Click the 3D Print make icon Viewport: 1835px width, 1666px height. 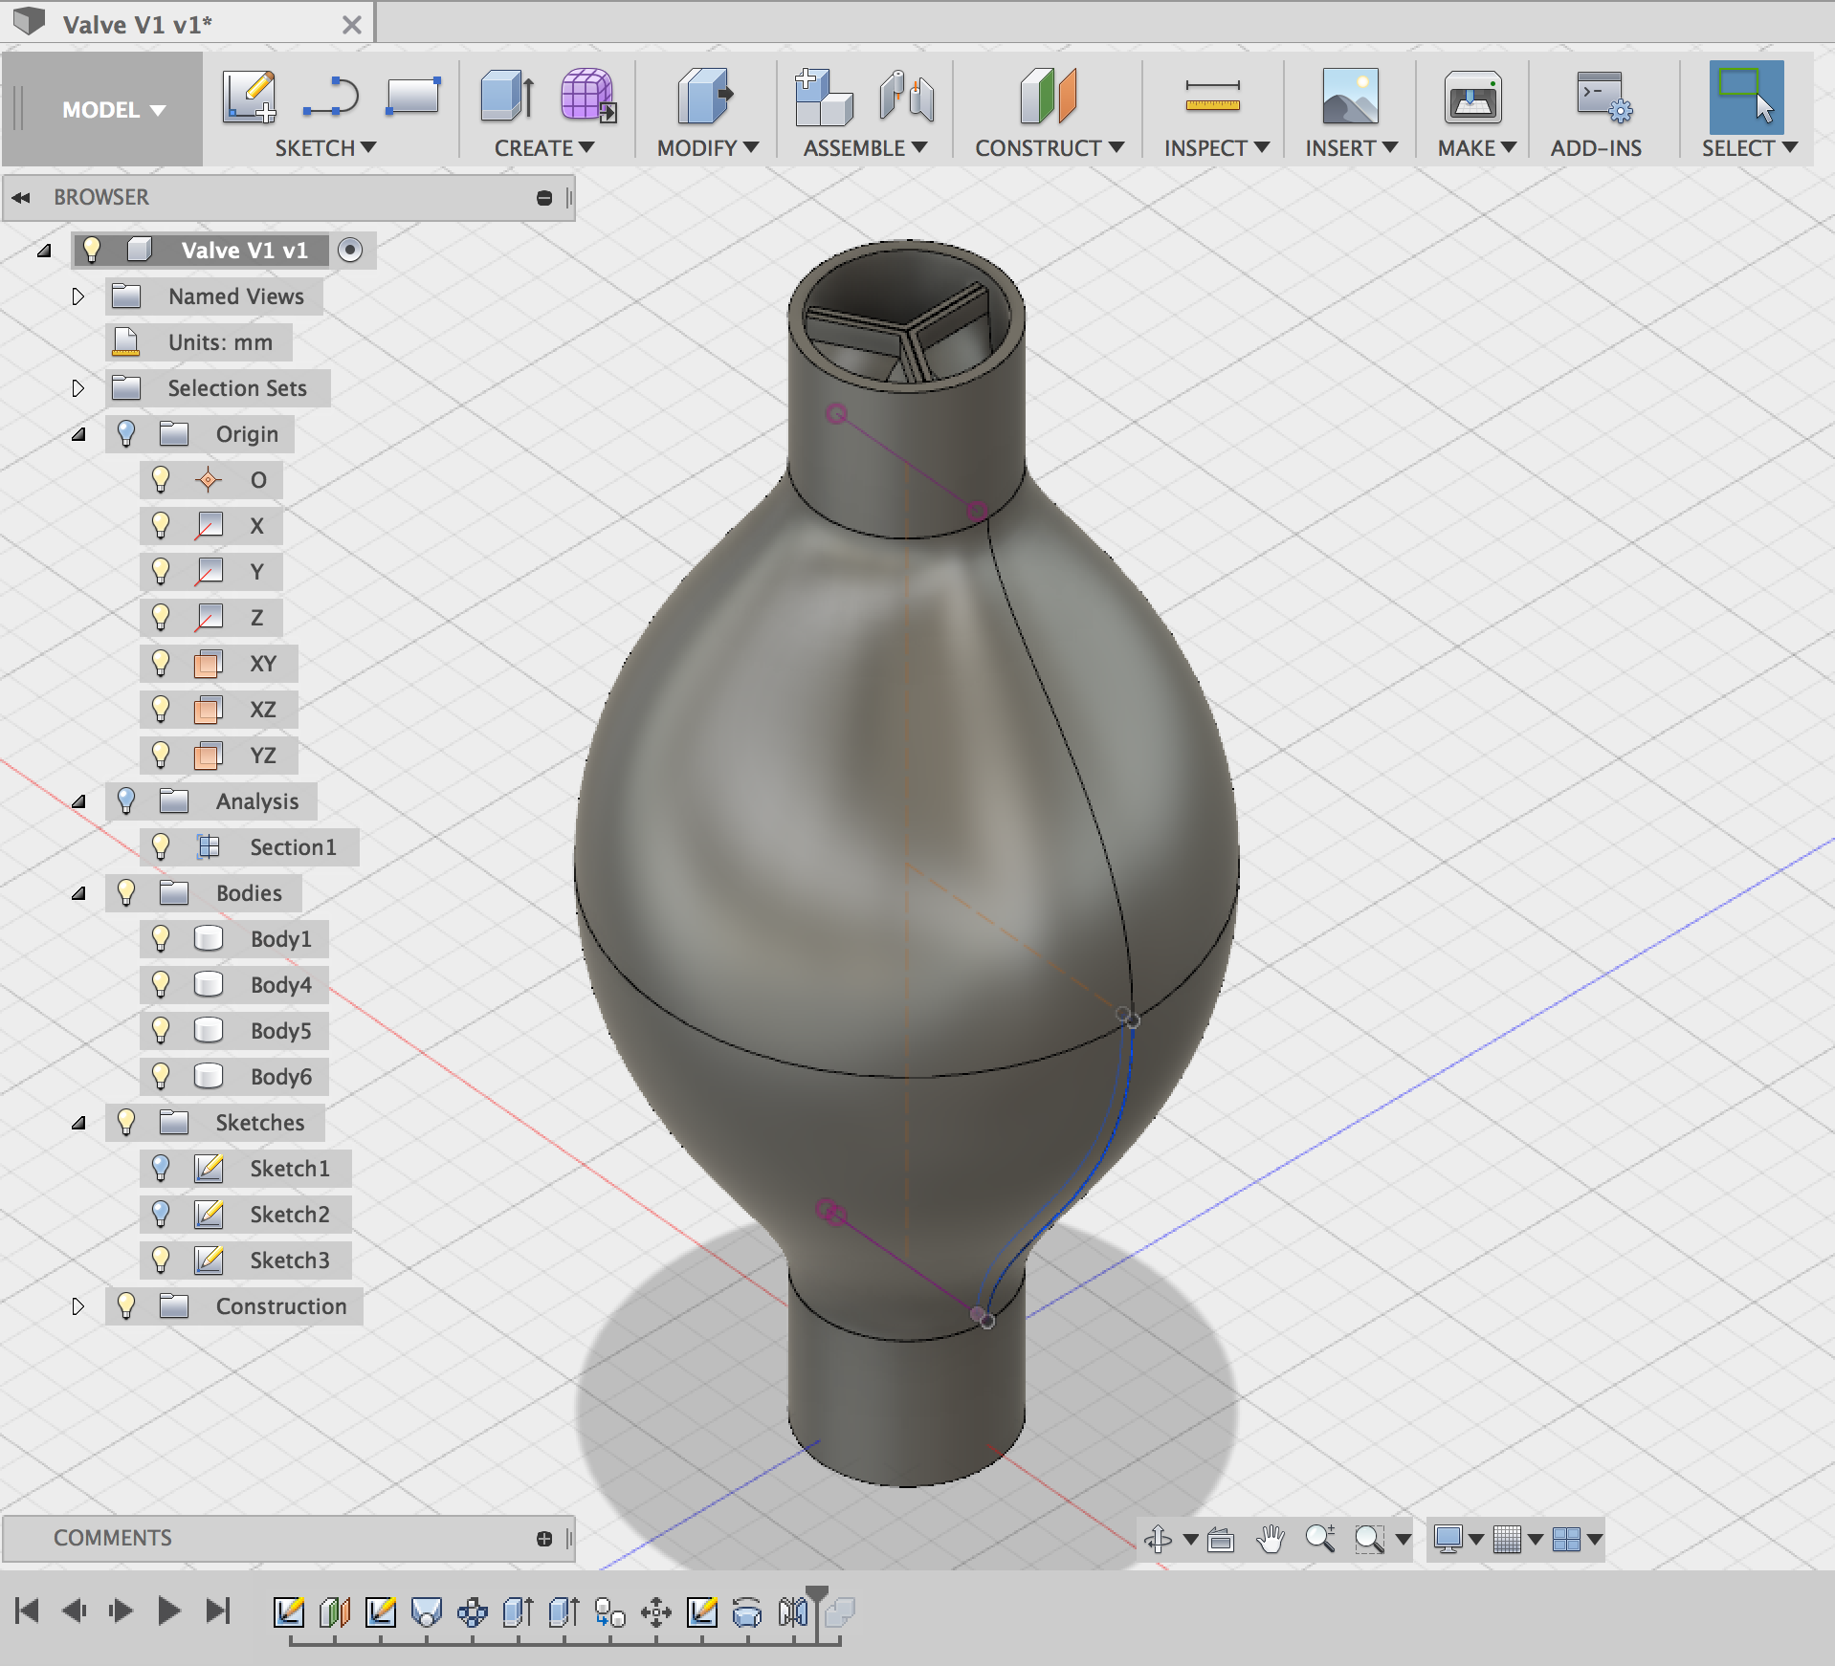click(x=1472, y=97)
